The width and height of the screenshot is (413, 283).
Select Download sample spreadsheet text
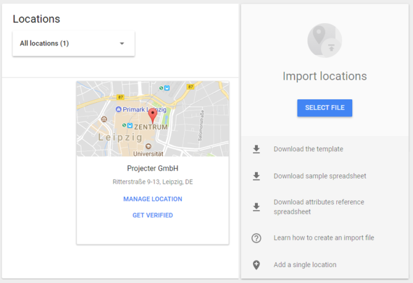coord(320,176)
